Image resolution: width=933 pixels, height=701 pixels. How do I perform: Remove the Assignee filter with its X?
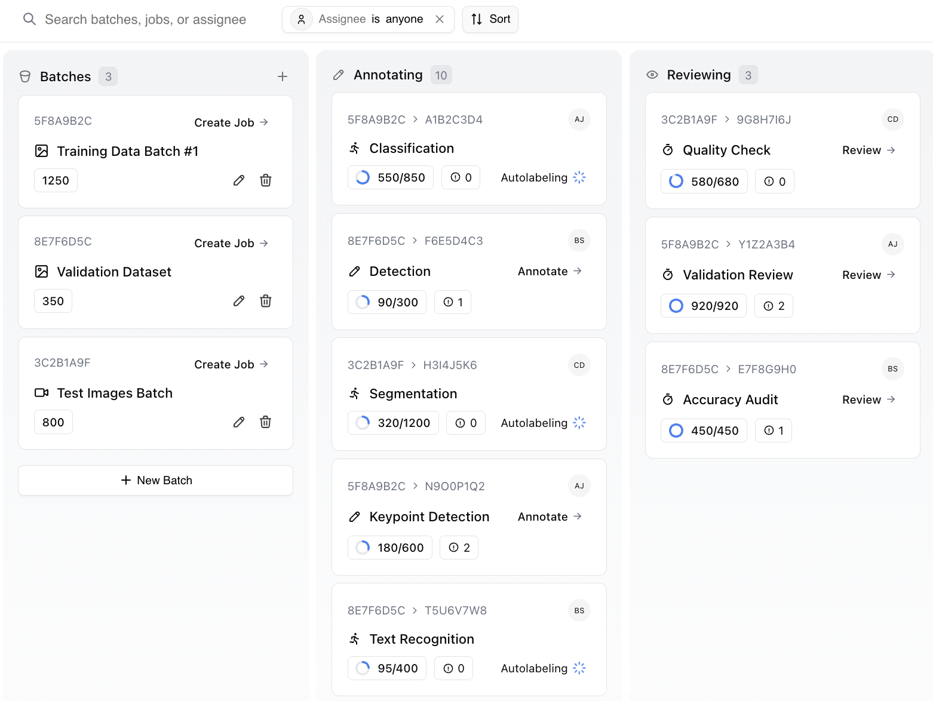[x=440, y=19]
